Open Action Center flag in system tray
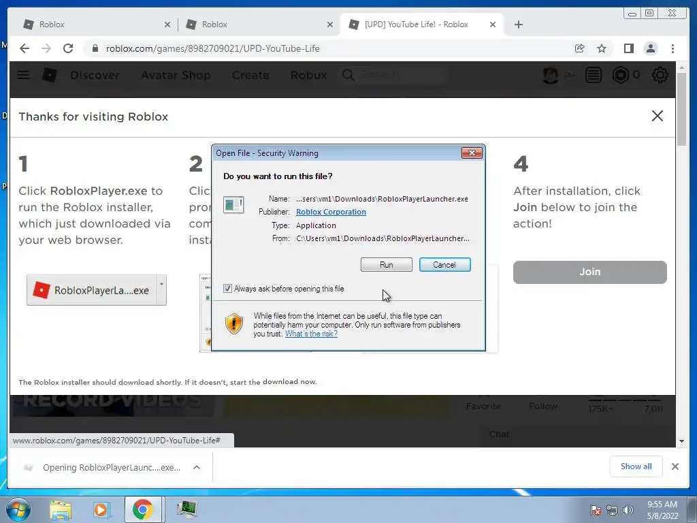697x523 pixels. [x=595, y=510]
